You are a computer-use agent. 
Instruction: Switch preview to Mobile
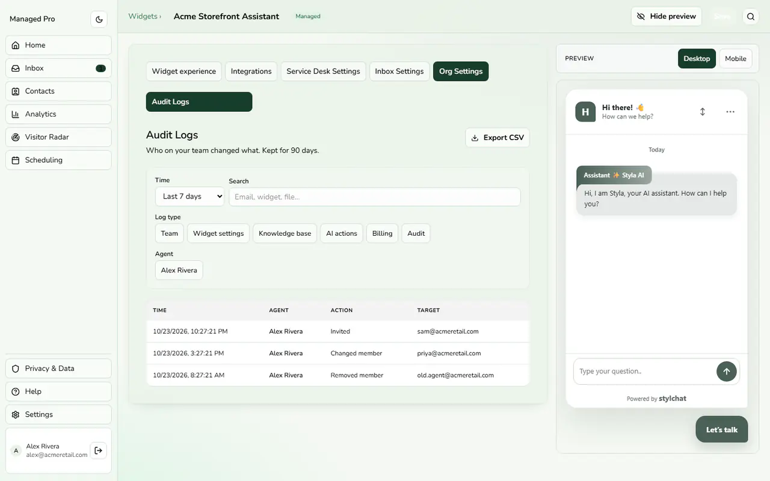[x=736, y=58]
